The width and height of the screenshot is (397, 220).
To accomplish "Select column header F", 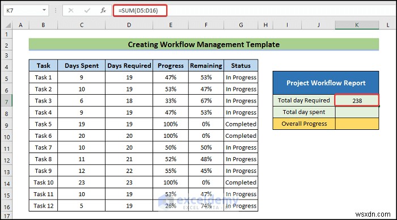I will [206, 25].
